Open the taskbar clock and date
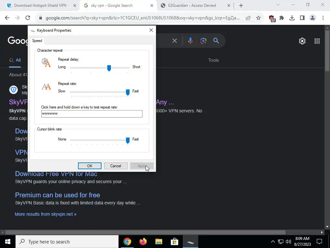The width and height of the screenshot is (330, 248). click(x=302, y=242)
